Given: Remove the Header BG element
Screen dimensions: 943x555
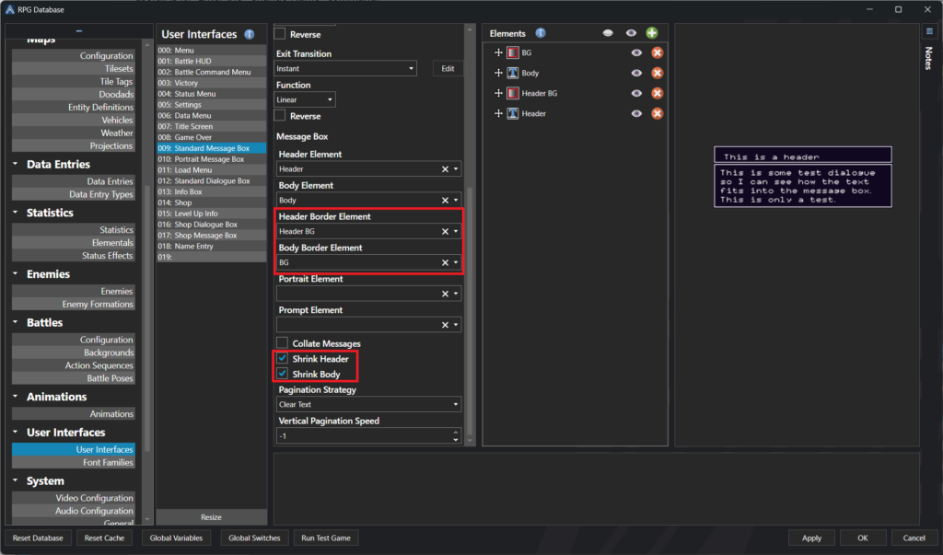Looking at the screenshot, I should pyautogui.click(x=658, y=93).
